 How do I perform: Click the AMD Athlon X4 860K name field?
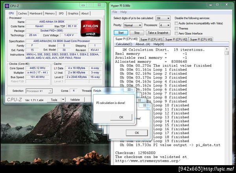pos(52,22)
